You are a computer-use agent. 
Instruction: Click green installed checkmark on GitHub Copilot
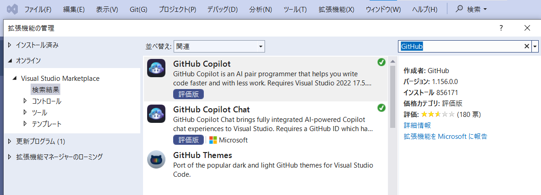(x=381, y=63)
